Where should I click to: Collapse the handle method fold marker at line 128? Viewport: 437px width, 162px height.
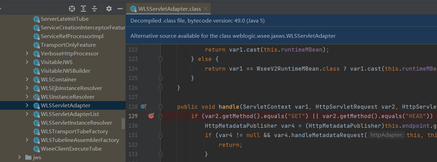coord(160,107)
